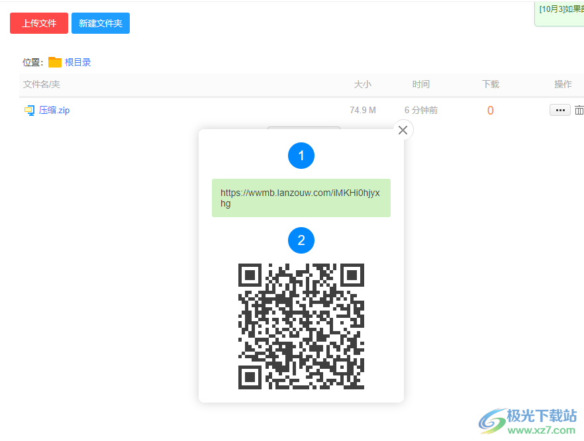The image size is (584, 441).
Task: Click the 文件名/夹 column header
Action: pyautogui.click(x=42, y=84)
